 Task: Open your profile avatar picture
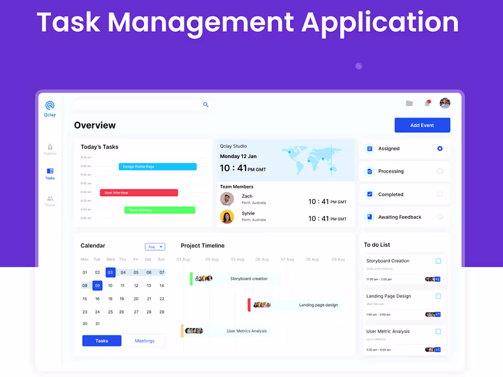coord(445,103)
